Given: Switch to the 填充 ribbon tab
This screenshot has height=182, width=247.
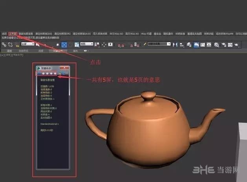Looking at the screenshot, I should pyautogui.click(x=75, y=51).
